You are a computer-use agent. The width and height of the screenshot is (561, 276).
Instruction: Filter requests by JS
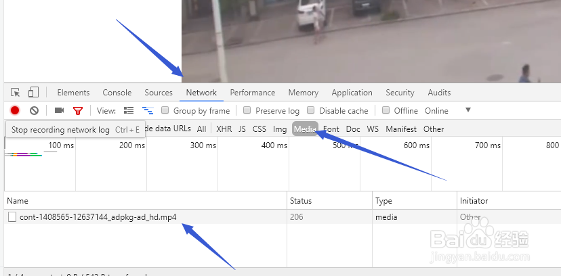coord(242,129)
